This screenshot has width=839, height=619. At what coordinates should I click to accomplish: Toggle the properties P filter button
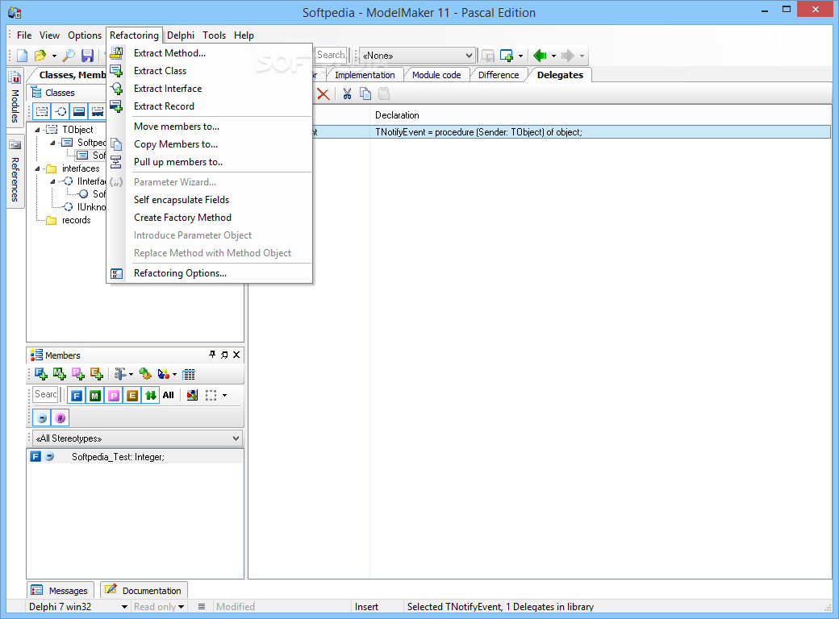point(114,396)
